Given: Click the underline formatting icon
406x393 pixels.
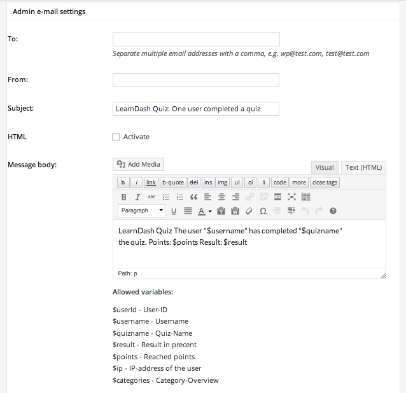Looking at the screenshot, I should (x=174, y=210).
